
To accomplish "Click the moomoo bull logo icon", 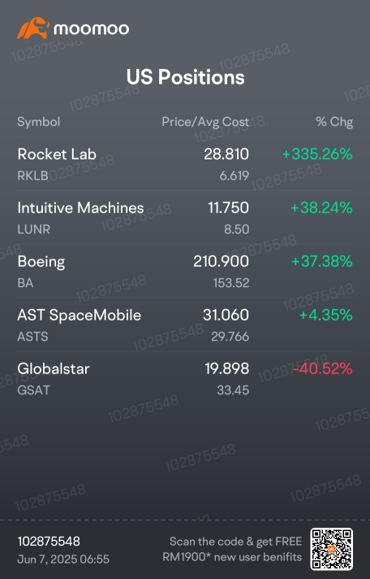I will (33, 28).
